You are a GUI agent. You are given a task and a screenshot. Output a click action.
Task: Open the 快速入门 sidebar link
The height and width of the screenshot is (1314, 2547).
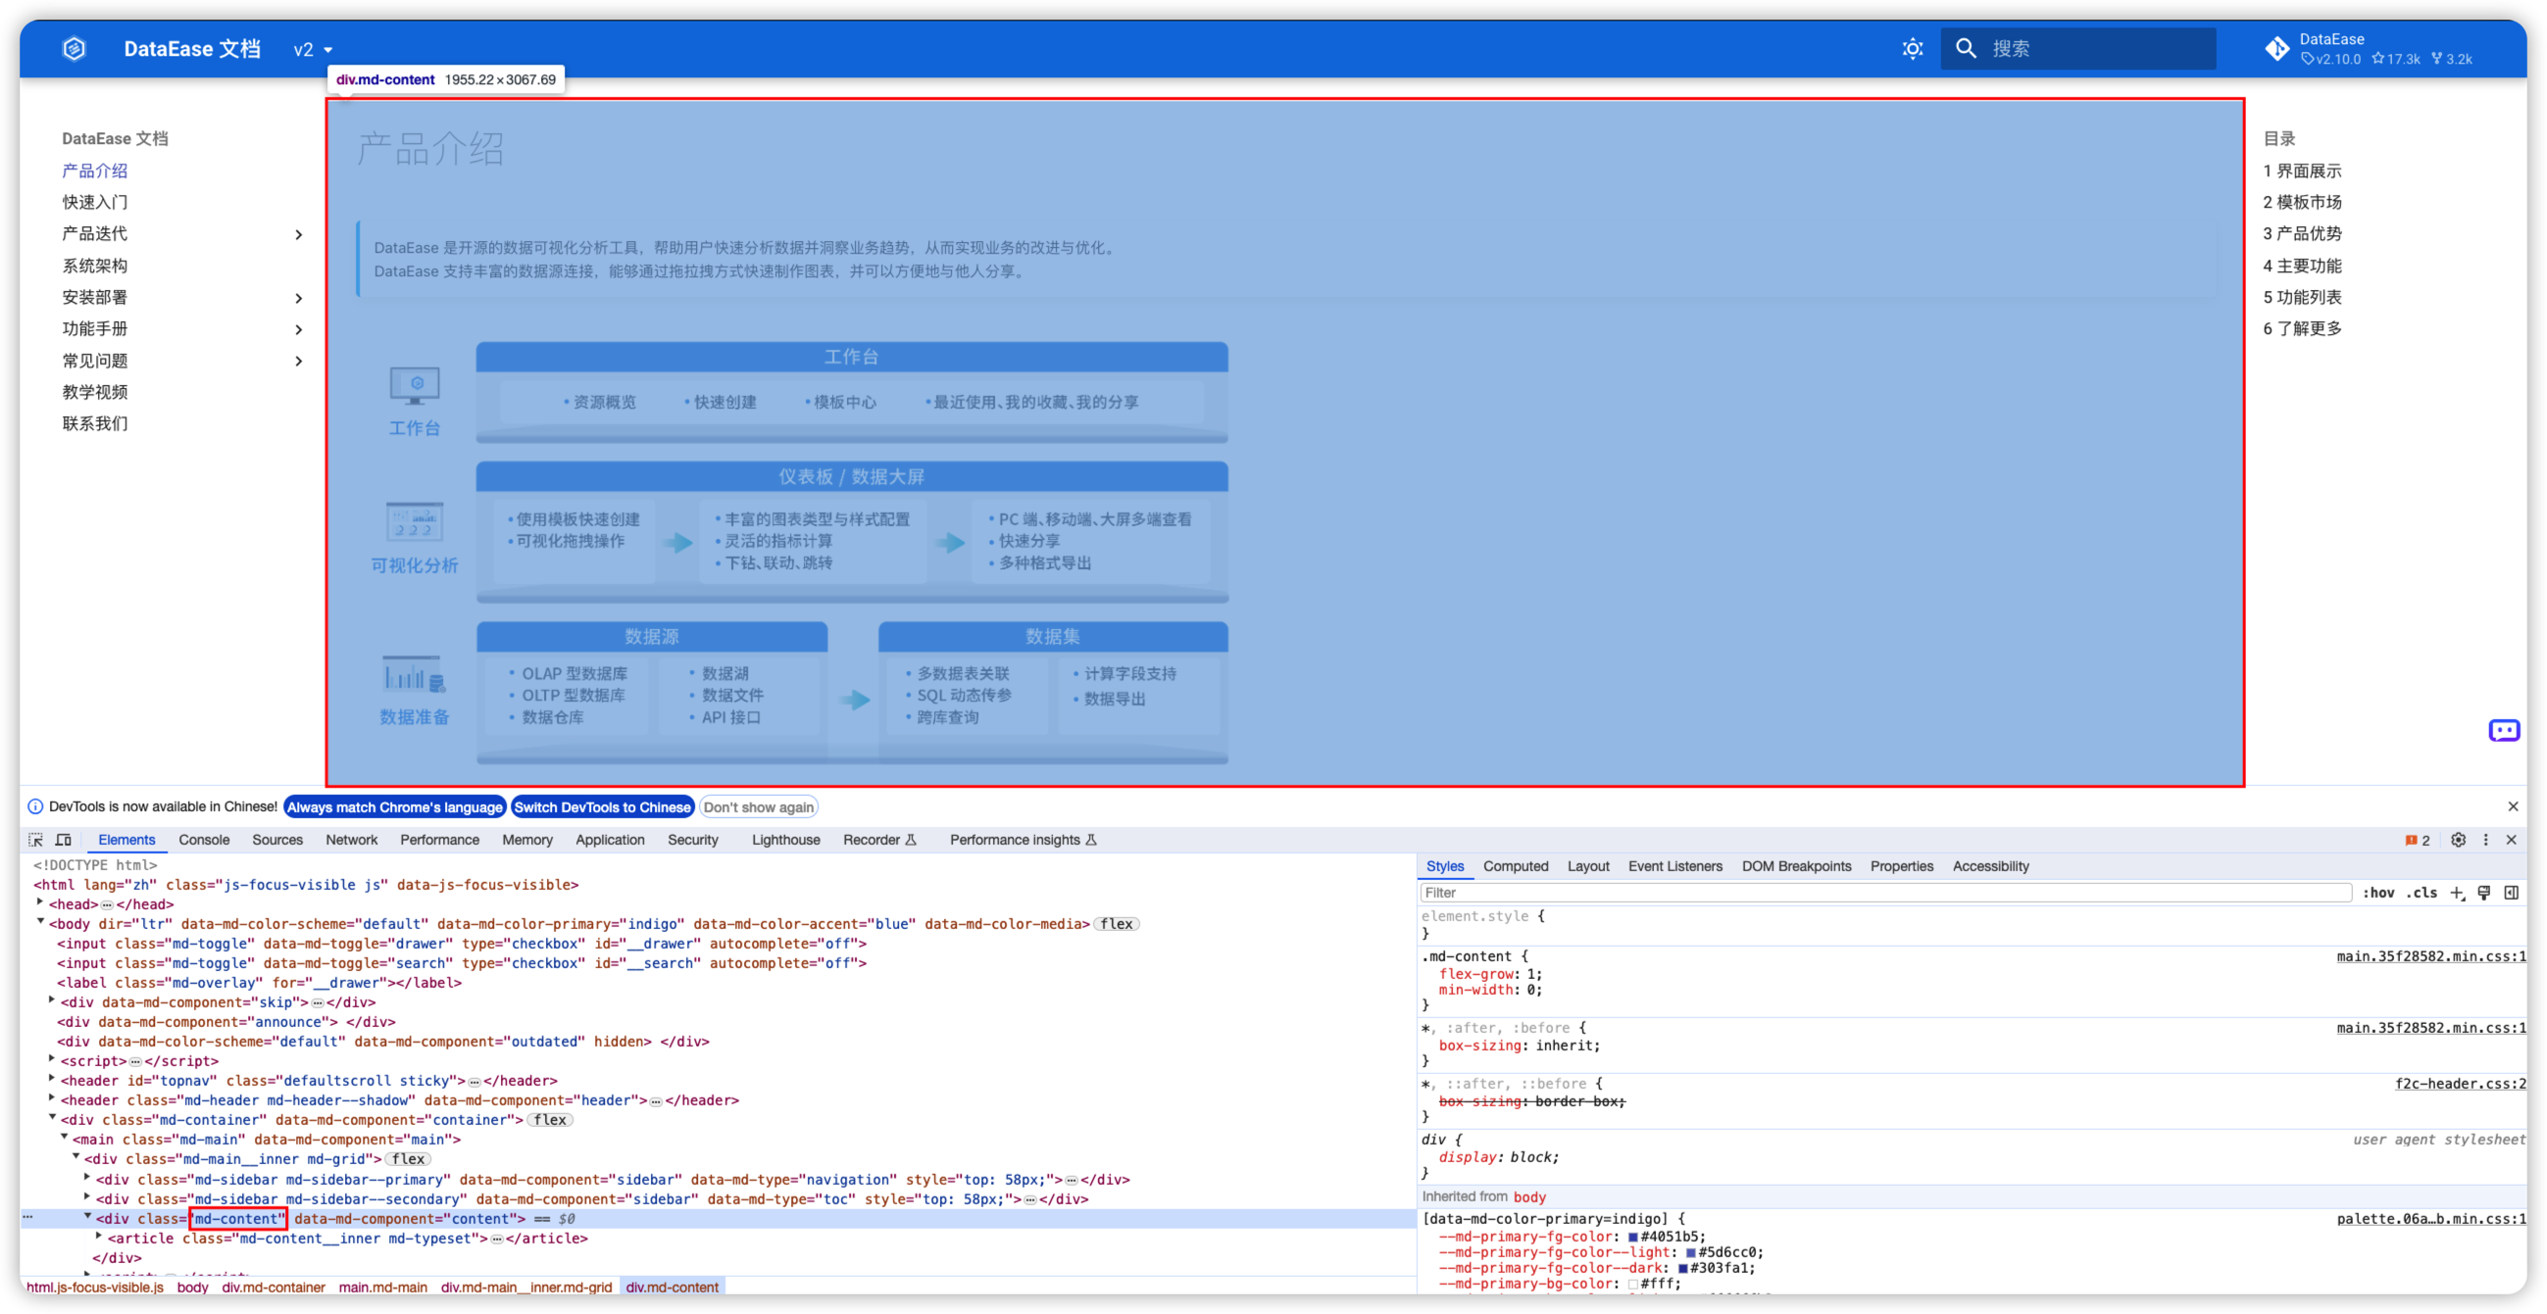tap(95, 203)
